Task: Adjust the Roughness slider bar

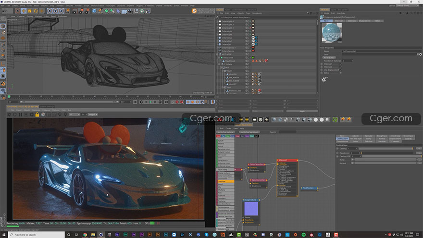Action: (387, 153)
